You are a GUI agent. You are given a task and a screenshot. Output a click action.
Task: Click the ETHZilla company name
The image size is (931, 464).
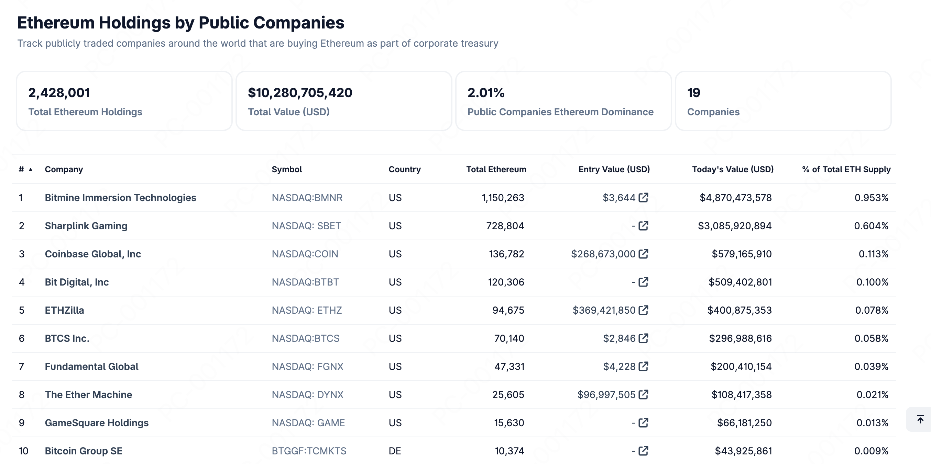(x=64, y=310)
